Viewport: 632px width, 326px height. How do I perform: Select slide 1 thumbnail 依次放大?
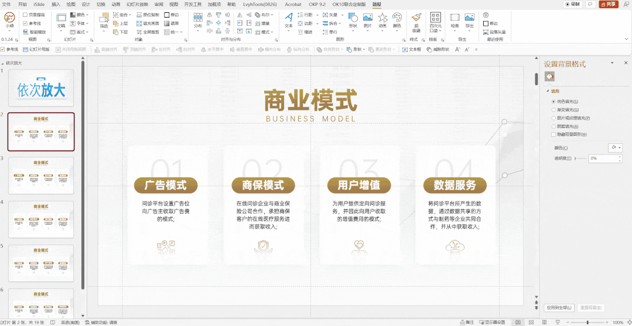[x=41, y=88]
